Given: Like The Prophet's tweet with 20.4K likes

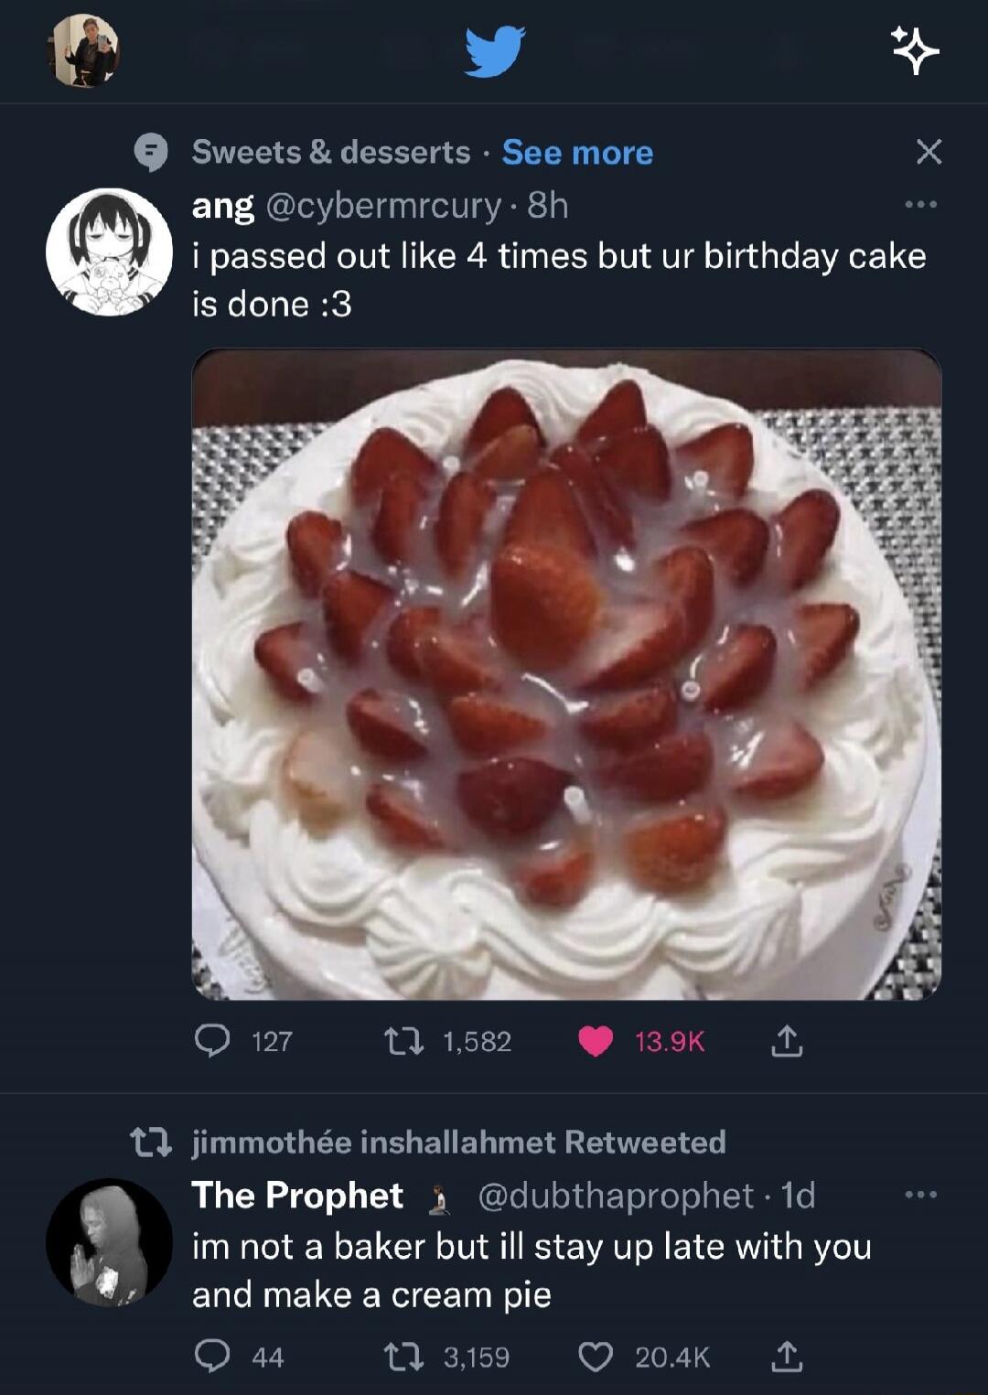Looking at the screenshot, I should 596,1356.
